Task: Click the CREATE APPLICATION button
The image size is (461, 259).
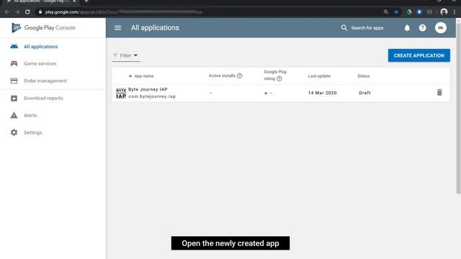Action: pyautogui.click(x=419, y=55)
